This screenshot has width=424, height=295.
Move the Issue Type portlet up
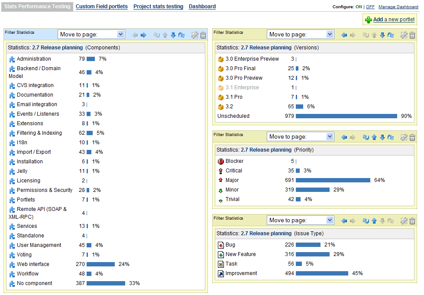click(x=374, y=221)
